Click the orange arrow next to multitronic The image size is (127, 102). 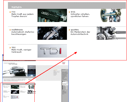point(10,30)
